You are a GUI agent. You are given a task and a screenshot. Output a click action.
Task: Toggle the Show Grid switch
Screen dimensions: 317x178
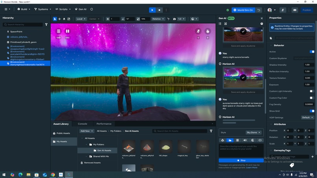click(312, 111)
